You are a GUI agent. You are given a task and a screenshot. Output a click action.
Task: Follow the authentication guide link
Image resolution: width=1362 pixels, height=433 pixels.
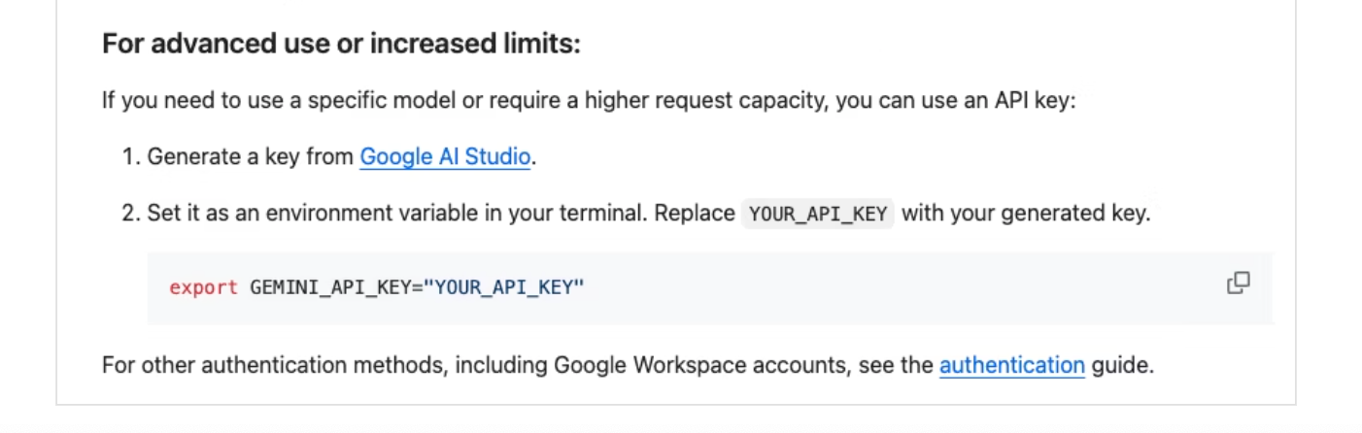coord(1011,366)
